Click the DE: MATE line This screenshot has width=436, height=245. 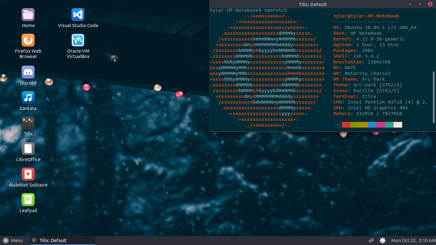click(x=345, y=68)
